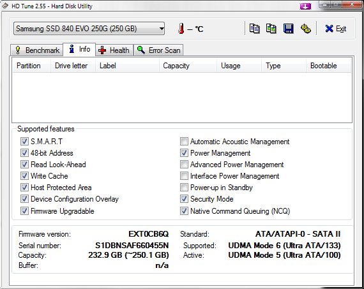The width and height of the screenshot is (364, 289).
Task: Open the options gear icon
Action: (305, 29)
